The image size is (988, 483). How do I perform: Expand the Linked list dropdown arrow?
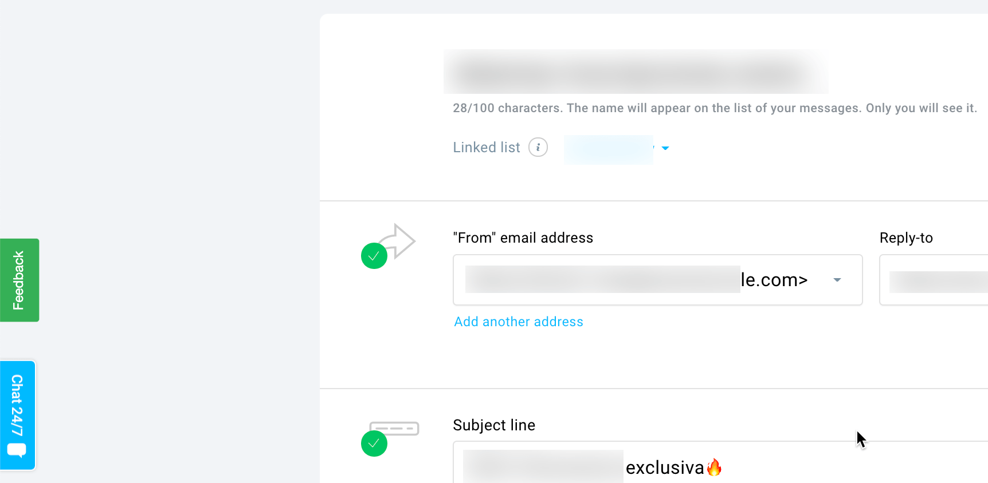(665, 148)
